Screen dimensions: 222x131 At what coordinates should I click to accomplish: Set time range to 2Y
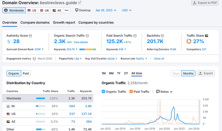tap(126, 73)
